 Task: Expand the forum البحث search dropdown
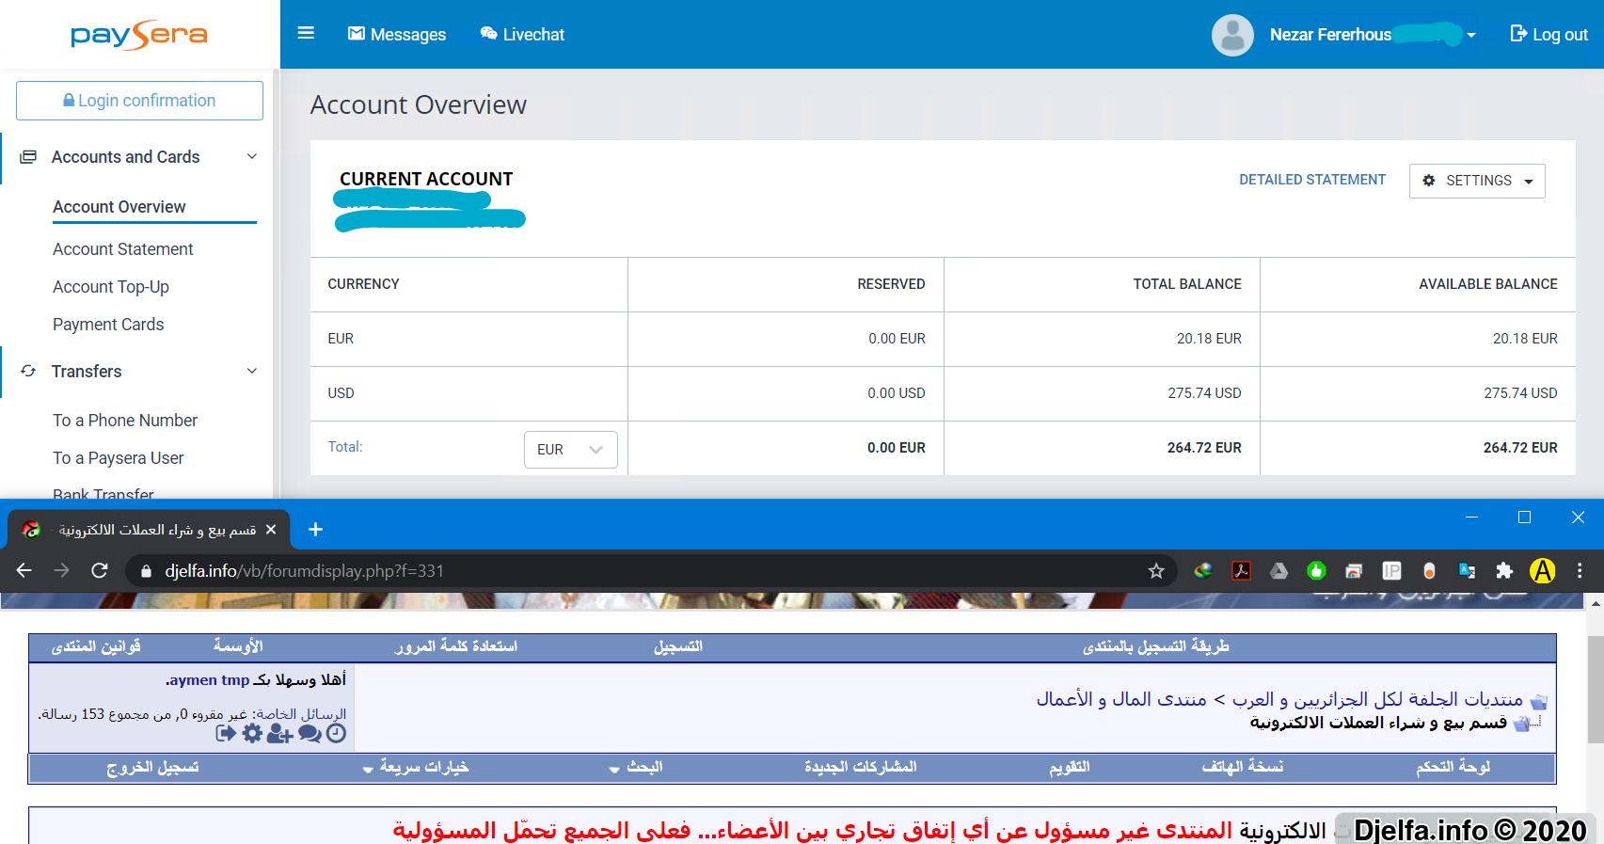tap(637, 768)
